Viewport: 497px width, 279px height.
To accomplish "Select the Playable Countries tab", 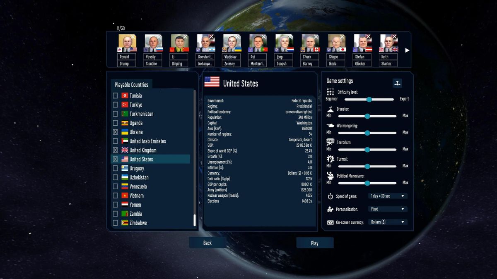I will (x=131, y=85).
